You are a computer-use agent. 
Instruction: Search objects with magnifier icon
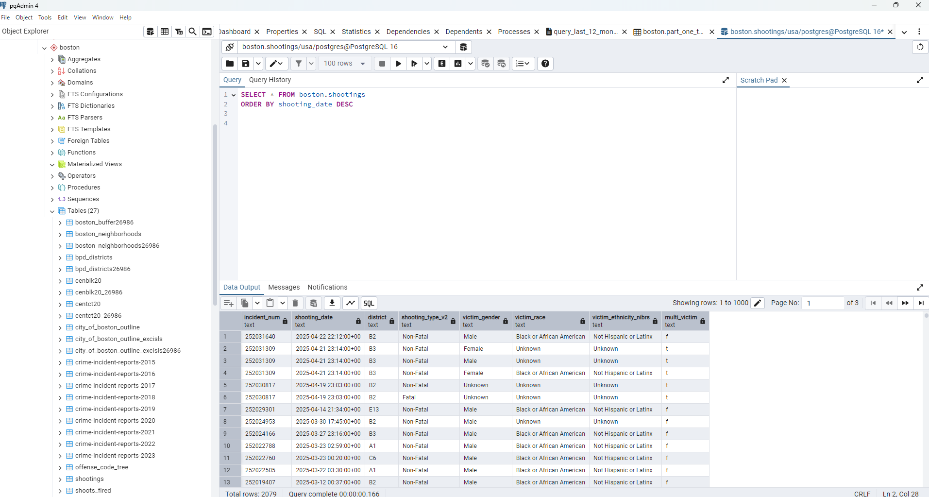(x=193, y=32)
